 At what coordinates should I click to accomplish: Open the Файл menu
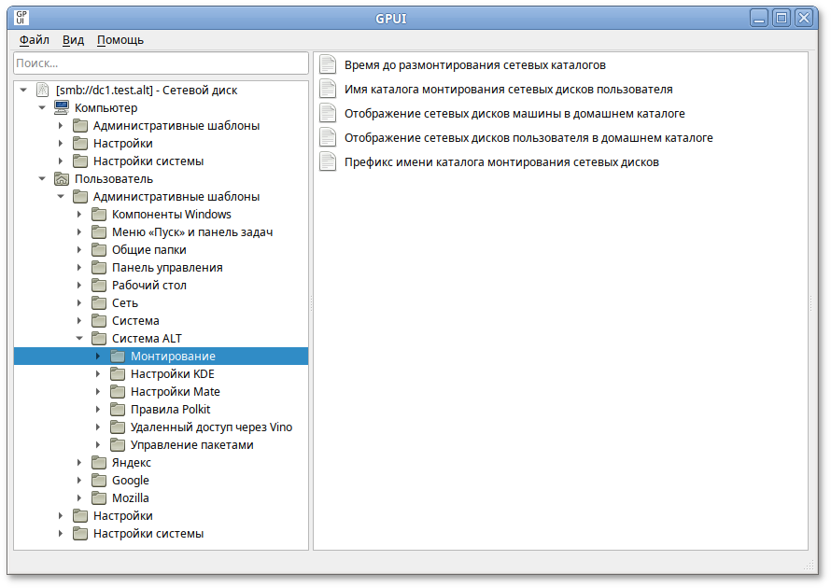[35, 40]
